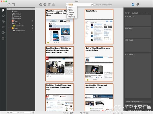Open Mac Rumors bookmark thumbnail
The image size is (153, 114).
(60, 30)
